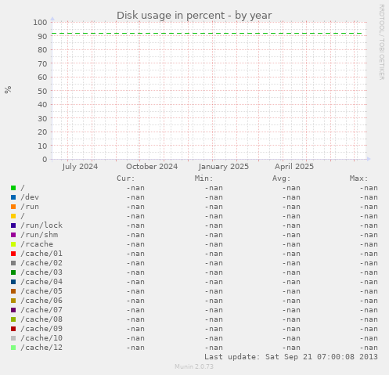This screenshot has height=375, width=389.
Task: Click the Cur '-nan' value in the /cache/09 row
Action: coord(135,329)
